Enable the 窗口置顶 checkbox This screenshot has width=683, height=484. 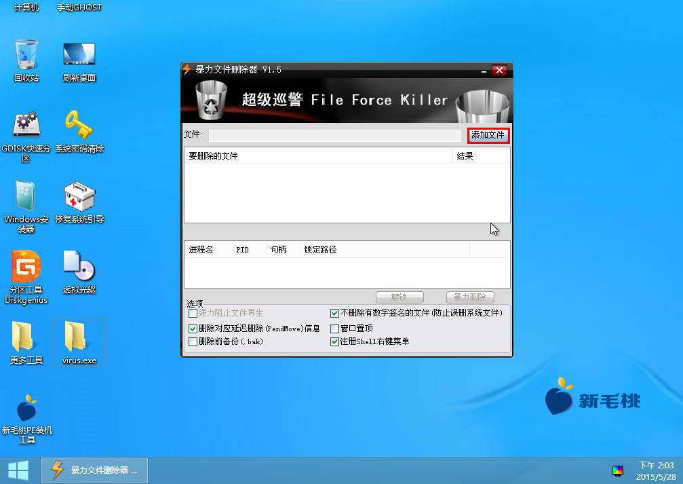[334, 329]
